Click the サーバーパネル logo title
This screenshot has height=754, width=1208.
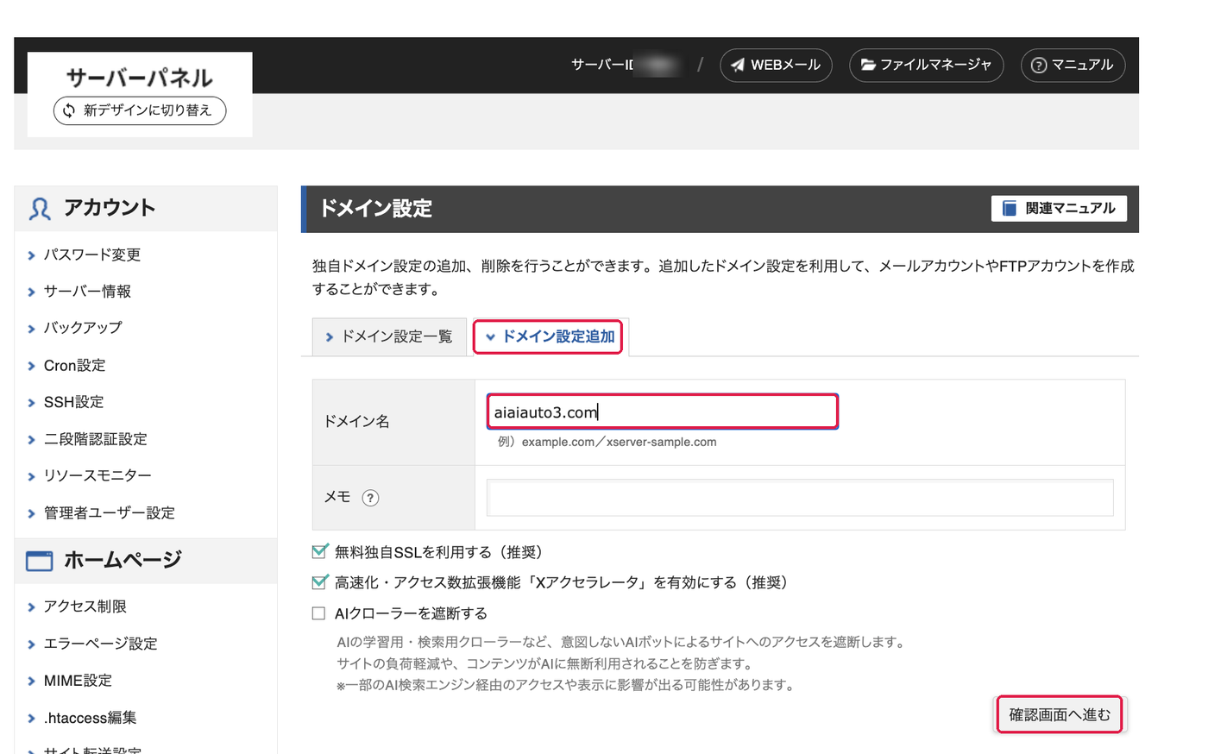pyautogui.click(x=140, y=78)
